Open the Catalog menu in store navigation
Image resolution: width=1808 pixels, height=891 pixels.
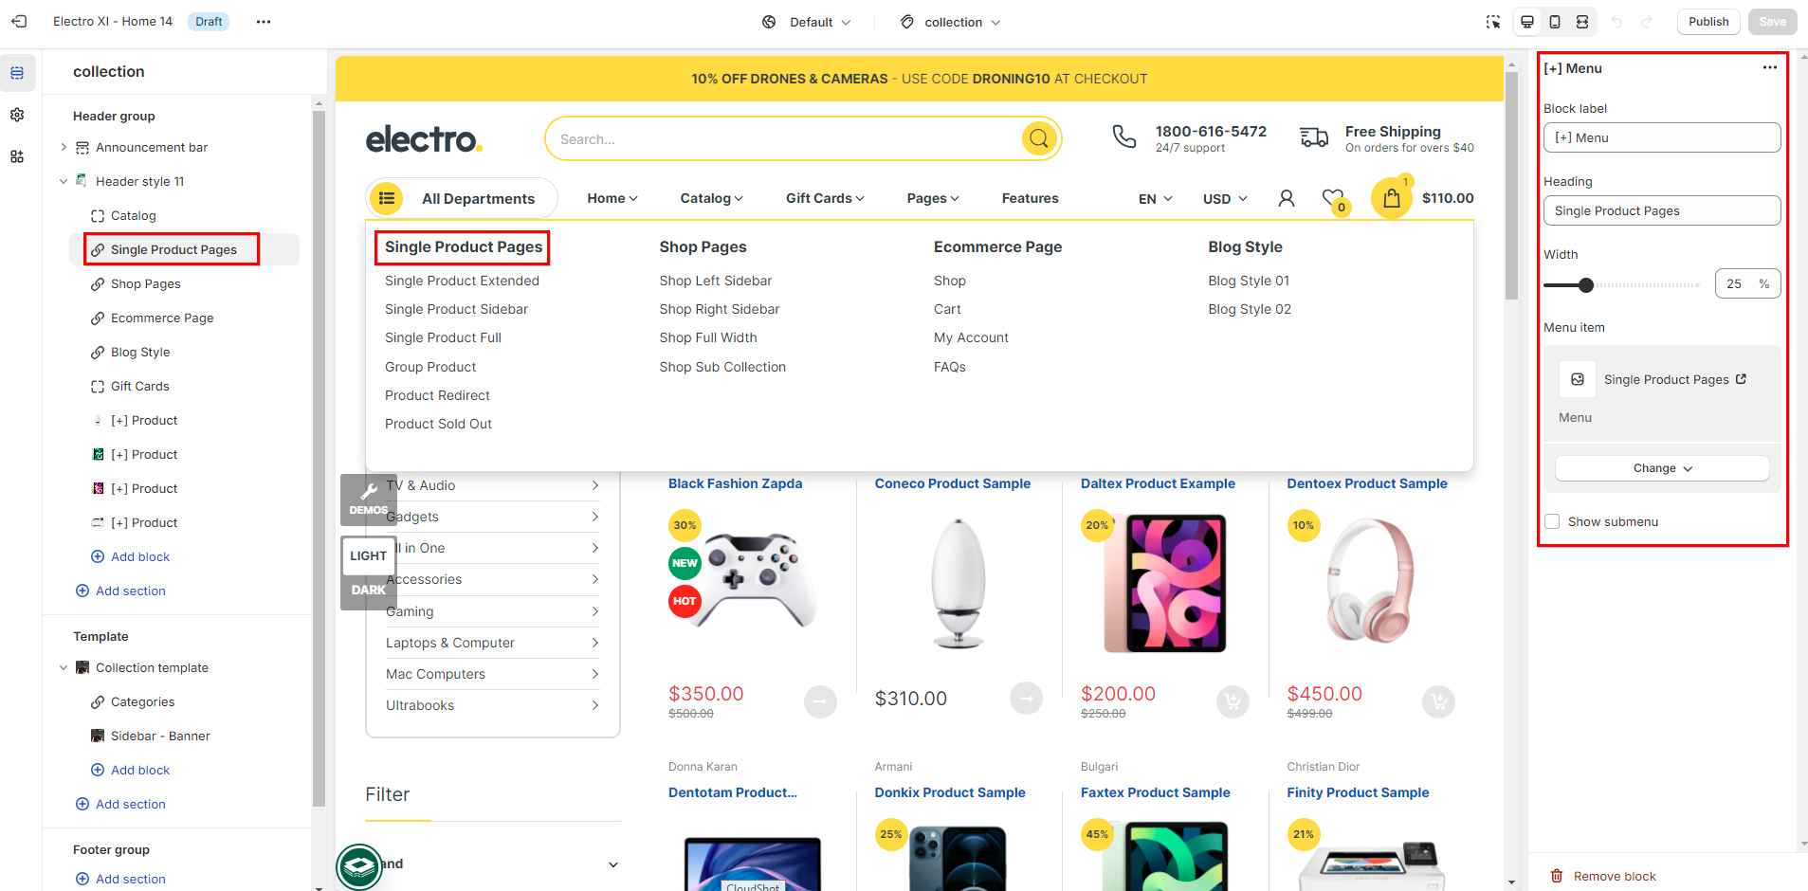pyautogui.click(x=711, y=198)
